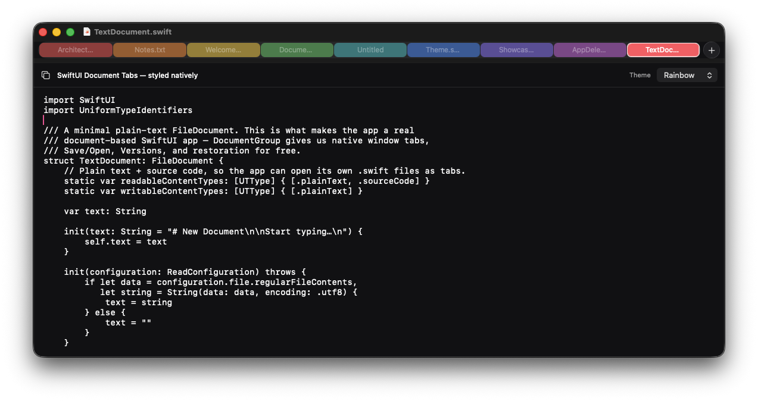
Task: Click the 'var text: String' line
Action: coord(105,211)
